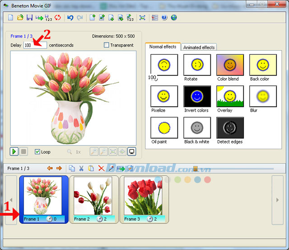Select the Frame 3 red tulips thumbnail
Image resolution: width=289 pixels, height=250 pixels.
point(143,197)
